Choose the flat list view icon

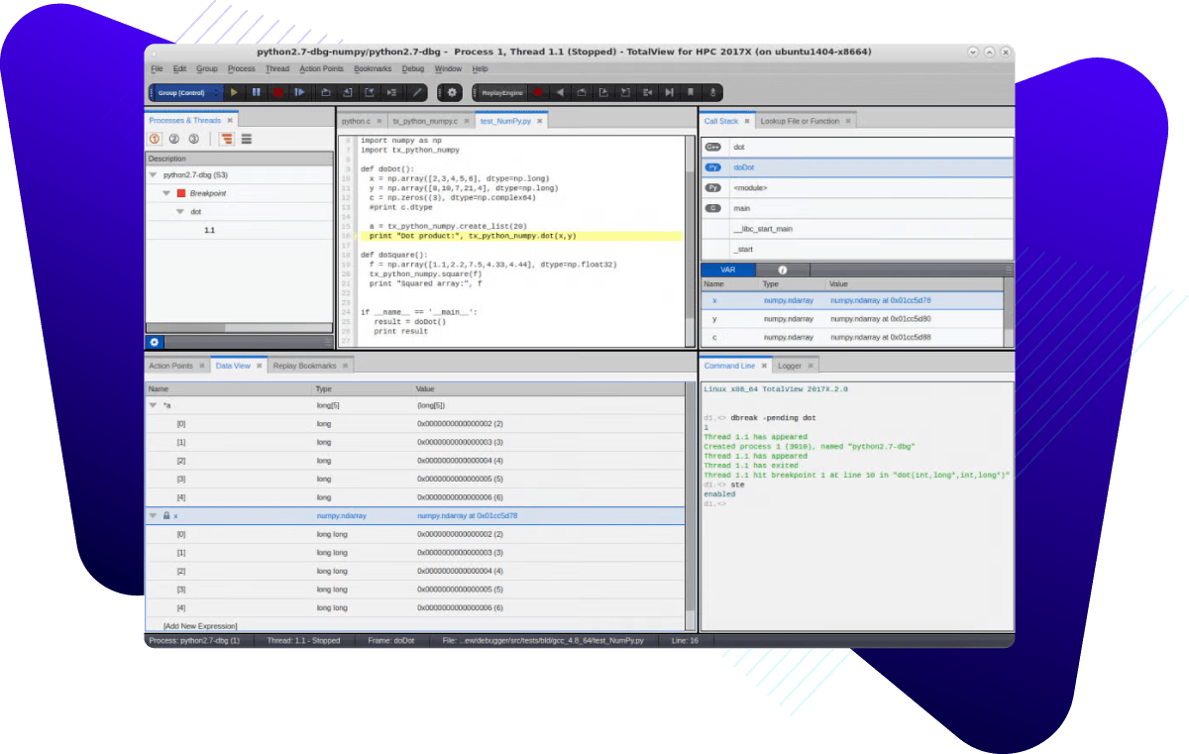[x=247, y=139]
